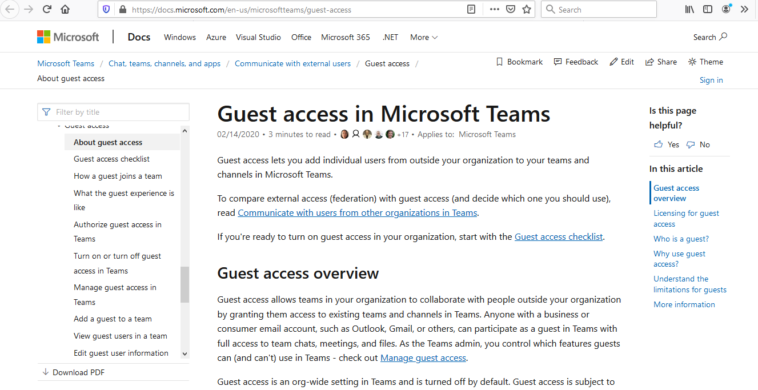Click the browser forward arrow
The height and width of the screenshot is (390, 758).
(x=29, y=9)
